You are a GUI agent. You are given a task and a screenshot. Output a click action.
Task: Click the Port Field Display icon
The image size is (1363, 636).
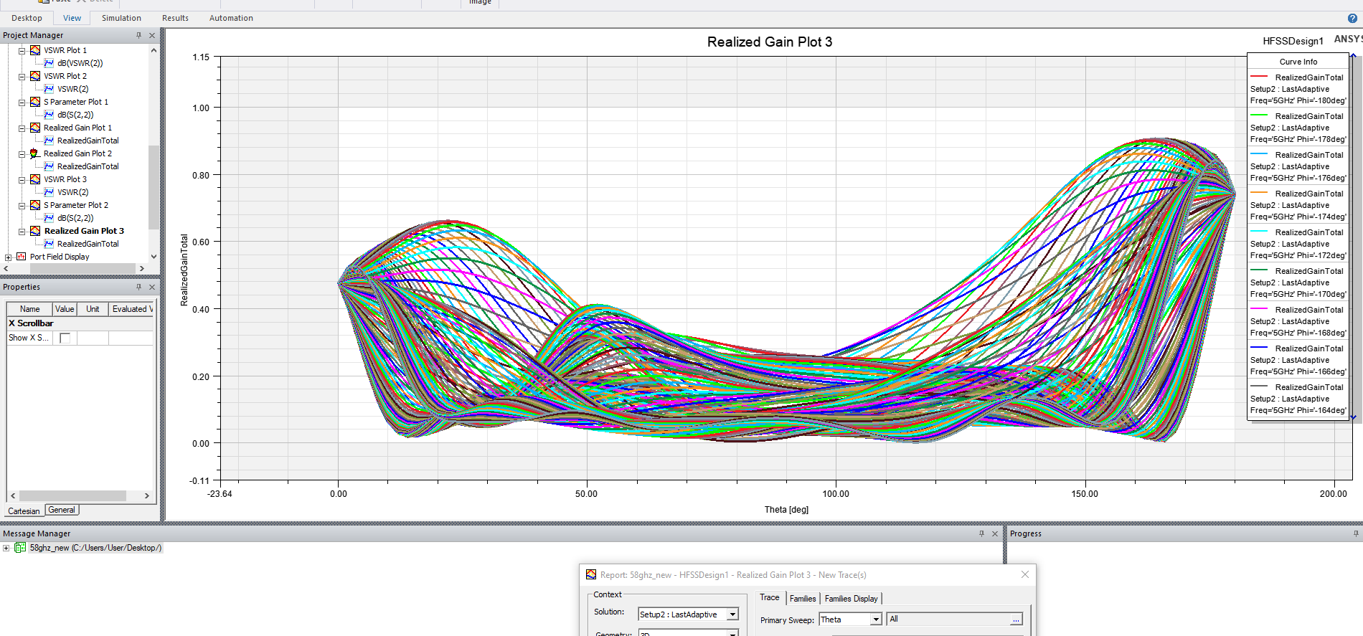[21, 257]
